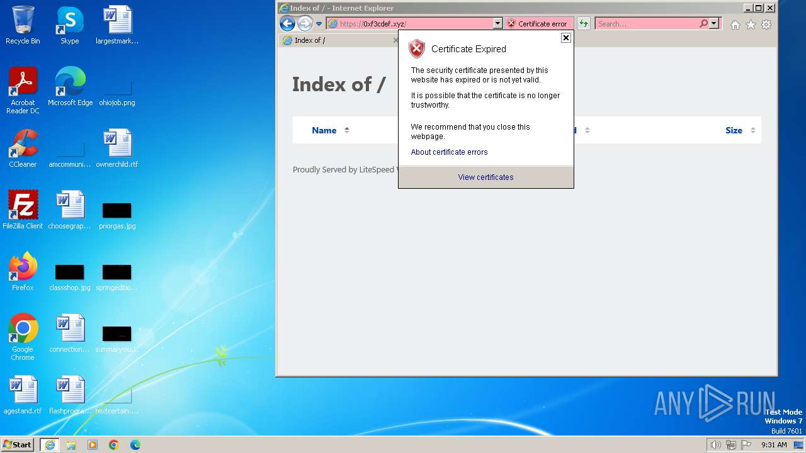Open Acrobat Reader DC shortcut

[23, 91]
